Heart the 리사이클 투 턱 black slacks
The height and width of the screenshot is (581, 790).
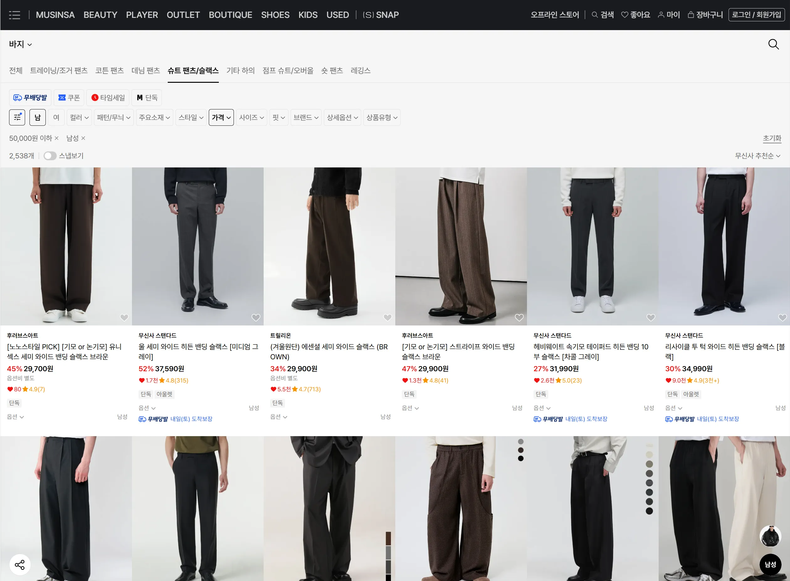point(782,318)
